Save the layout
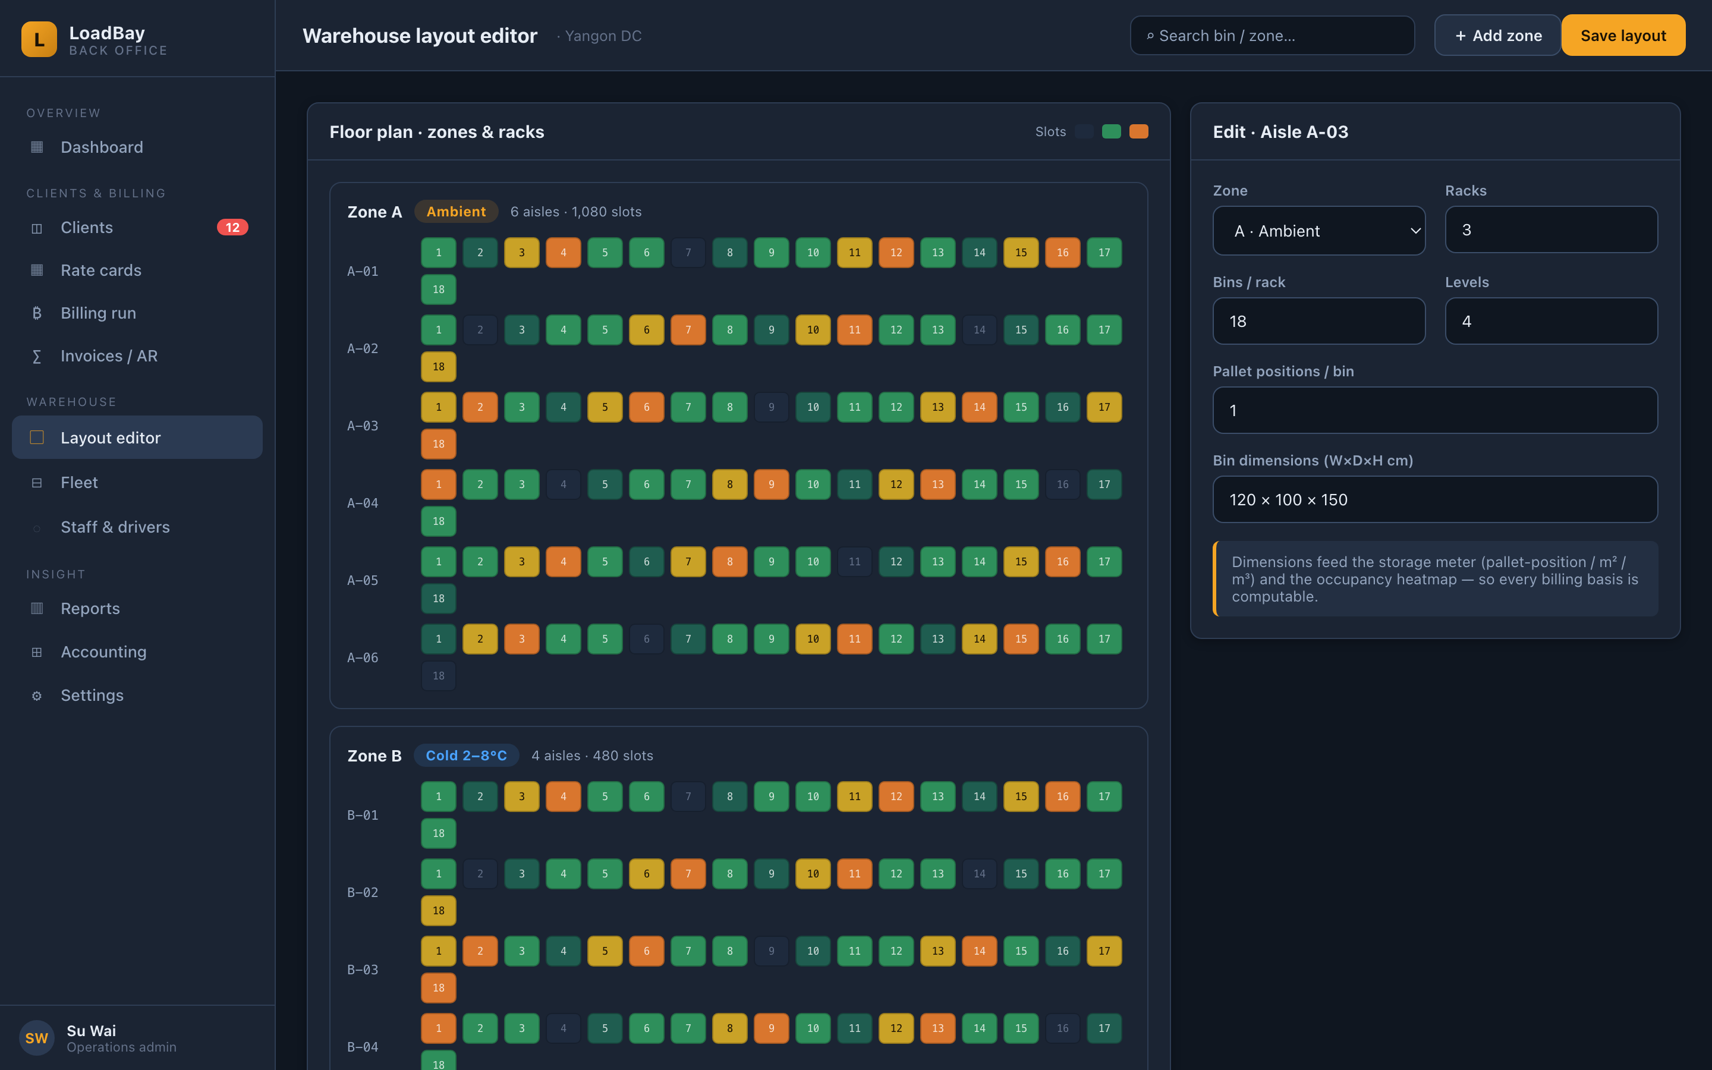This screenshot has width=1712, height=1070. point(1623,36)
